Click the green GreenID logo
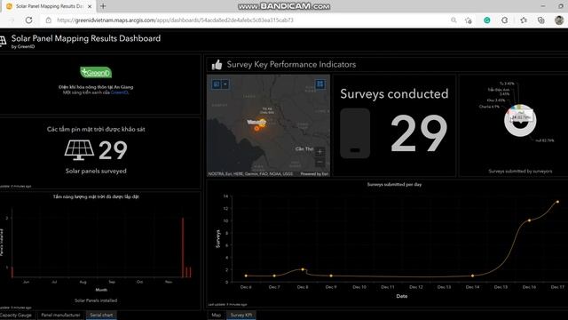Image resolution: width=568 pixels, height=320 pixels. click(x=96, y=72)
